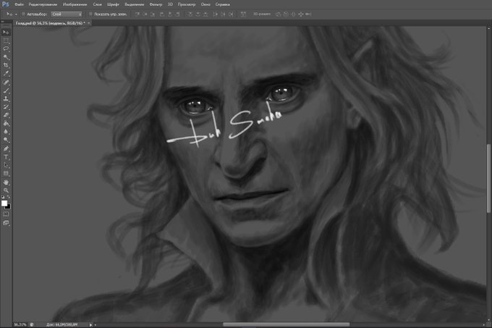Select the Pen tool
The width and height of the screenshot is (492, 328).
click(x=6, y=148)
